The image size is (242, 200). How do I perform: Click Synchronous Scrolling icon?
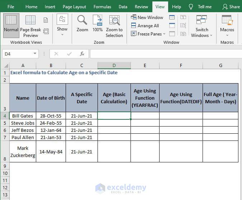183,25
